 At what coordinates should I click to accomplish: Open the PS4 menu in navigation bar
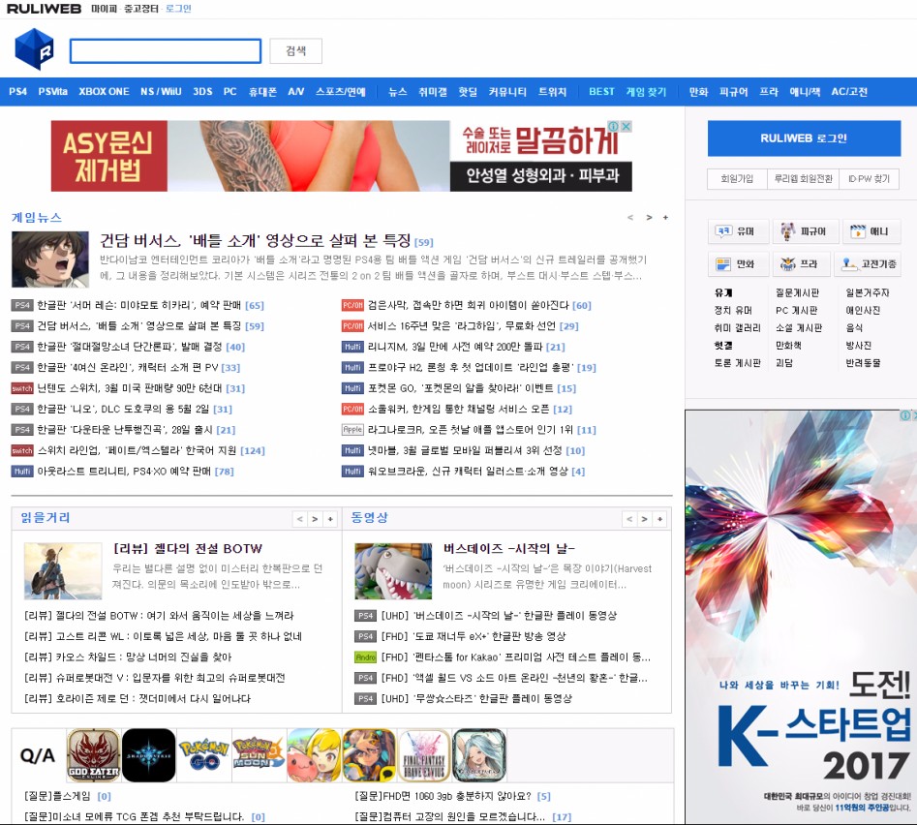click(17, 92)
